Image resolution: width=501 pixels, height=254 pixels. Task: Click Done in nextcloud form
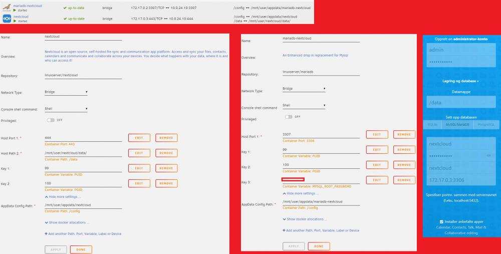coord(81,249)
